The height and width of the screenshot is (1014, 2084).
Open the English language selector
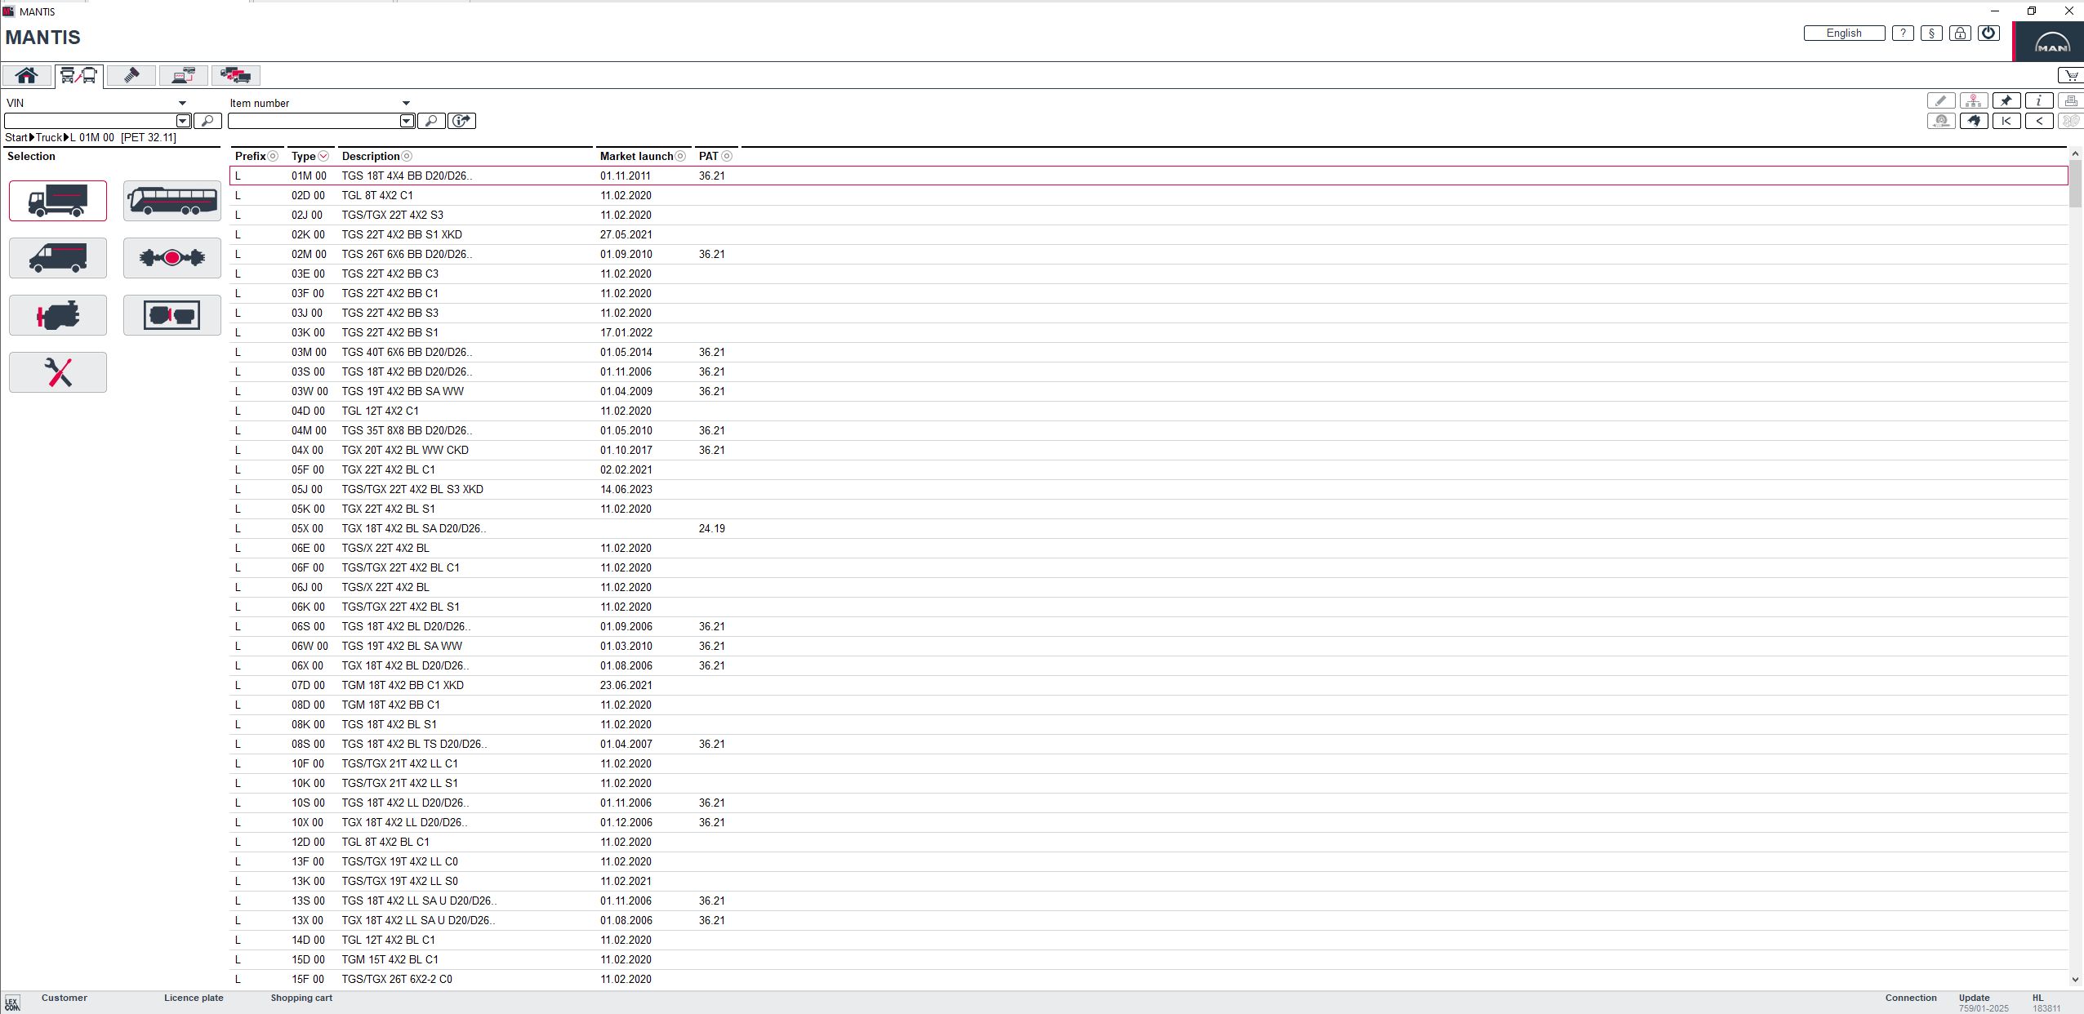(1844, 33)
